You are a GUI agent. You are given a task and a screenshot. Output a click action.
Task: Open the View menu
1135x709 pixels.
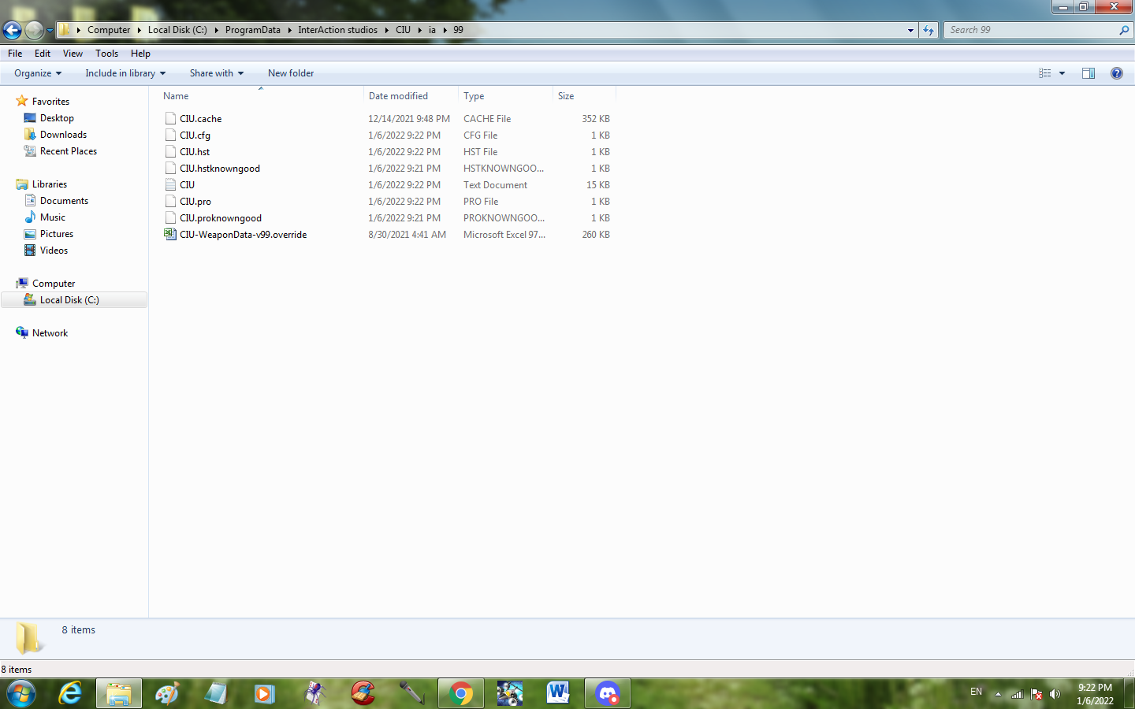point(73,54)
